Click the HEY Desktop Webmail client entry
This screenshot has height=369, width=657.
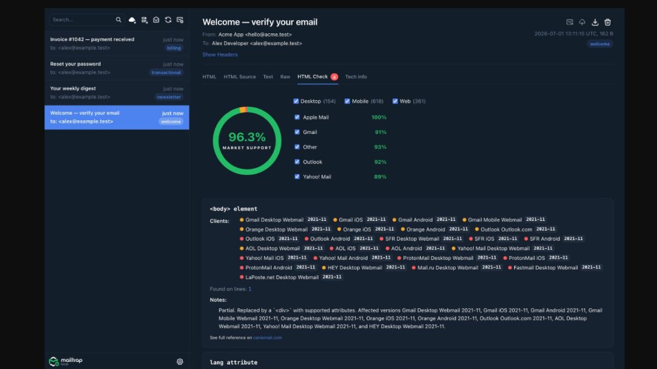point(364,267)
